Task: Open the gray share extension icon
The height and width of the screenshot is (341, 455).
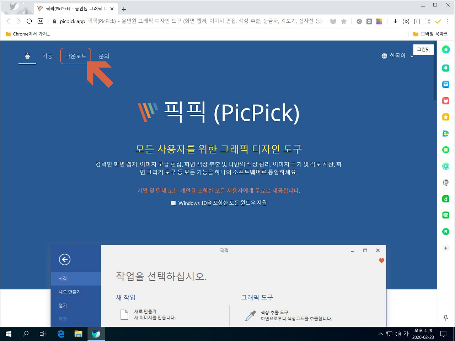Action: [359, 21]
